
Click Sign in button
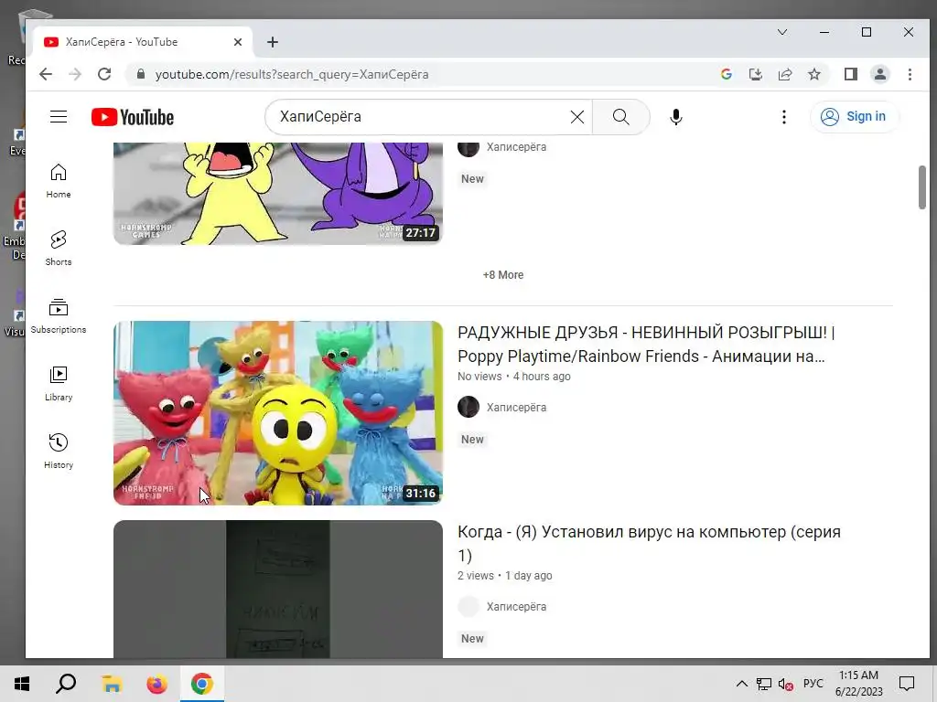pyautogui.click(x=854, y=116)
